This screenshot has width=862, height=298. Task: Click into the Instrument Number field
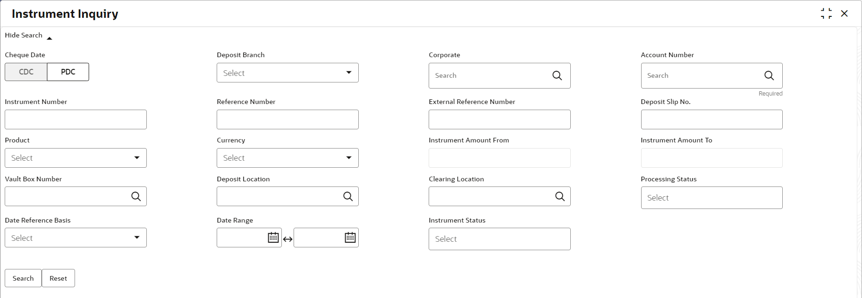click(x=76, y=119)
